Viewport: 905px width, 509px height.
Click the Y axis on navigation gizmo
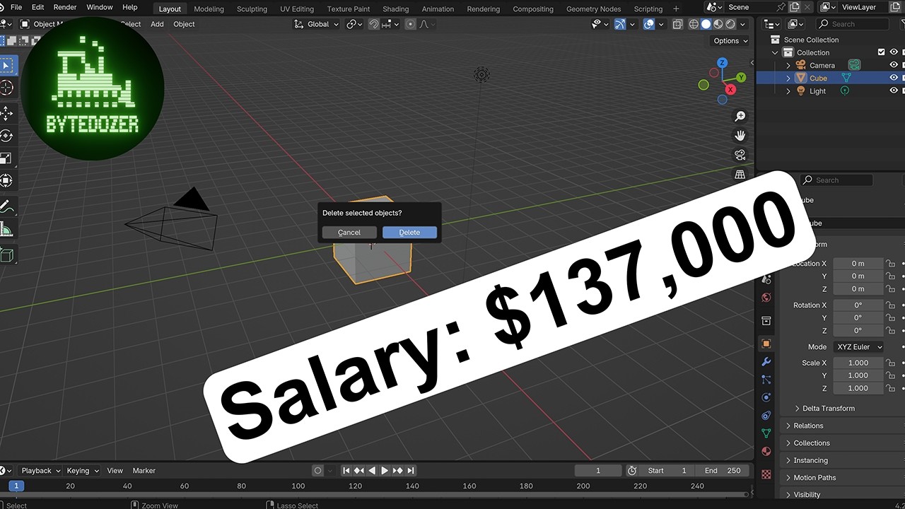[741, 77]
